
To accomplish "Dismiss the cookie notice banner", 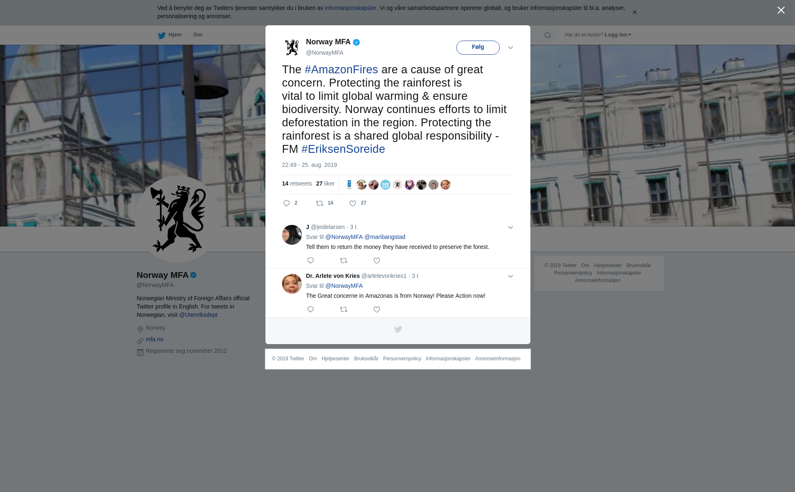I will [x=634, y=12].
